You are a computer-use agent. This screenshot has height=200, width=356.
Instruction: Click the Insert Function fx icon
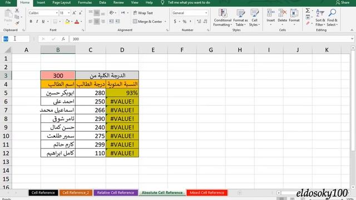[63, 39]
